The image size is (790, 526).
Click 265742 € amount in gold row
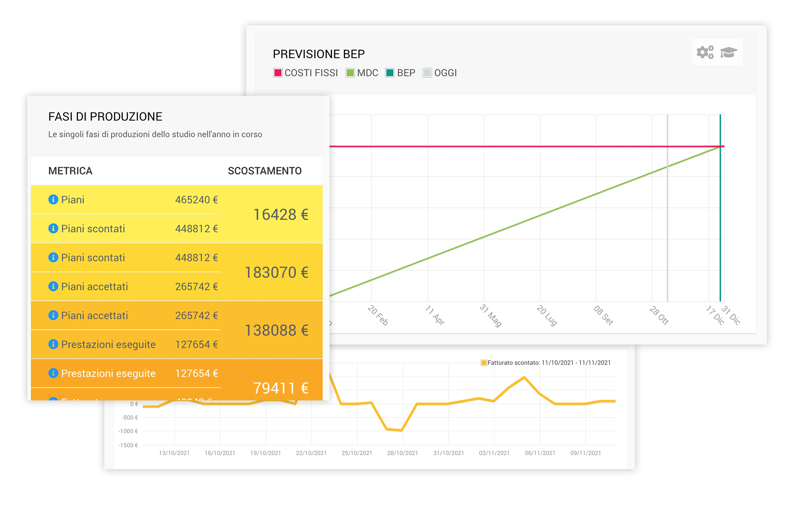click(x=196, y=287)
